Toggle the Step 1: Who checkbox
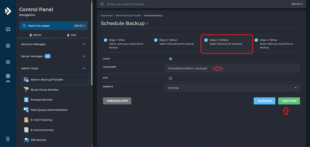Viewport: 310px width, 147px height. coord(105,40)
